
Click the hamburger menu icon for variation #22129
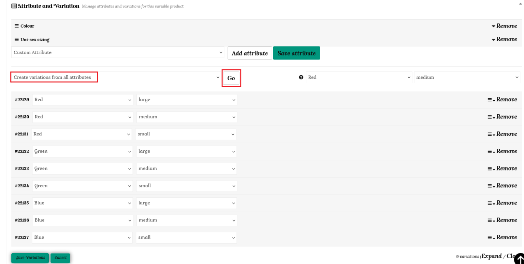click(x=490, y=100)
